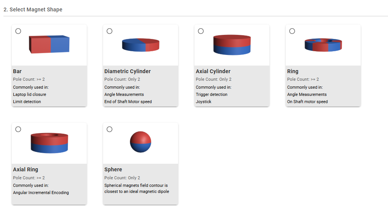Choose the Sphere radio button
This screenshot has width=388, height=213.
coord(110,129)
